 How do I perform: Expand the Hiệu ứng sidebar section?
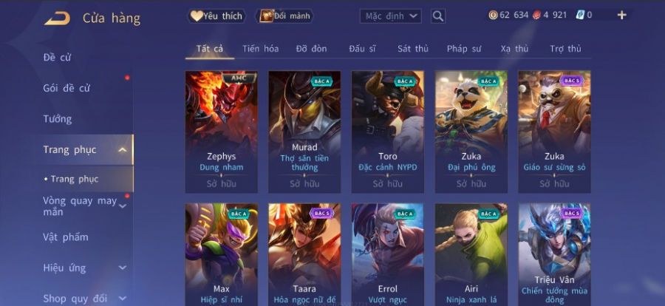[122, 268]
